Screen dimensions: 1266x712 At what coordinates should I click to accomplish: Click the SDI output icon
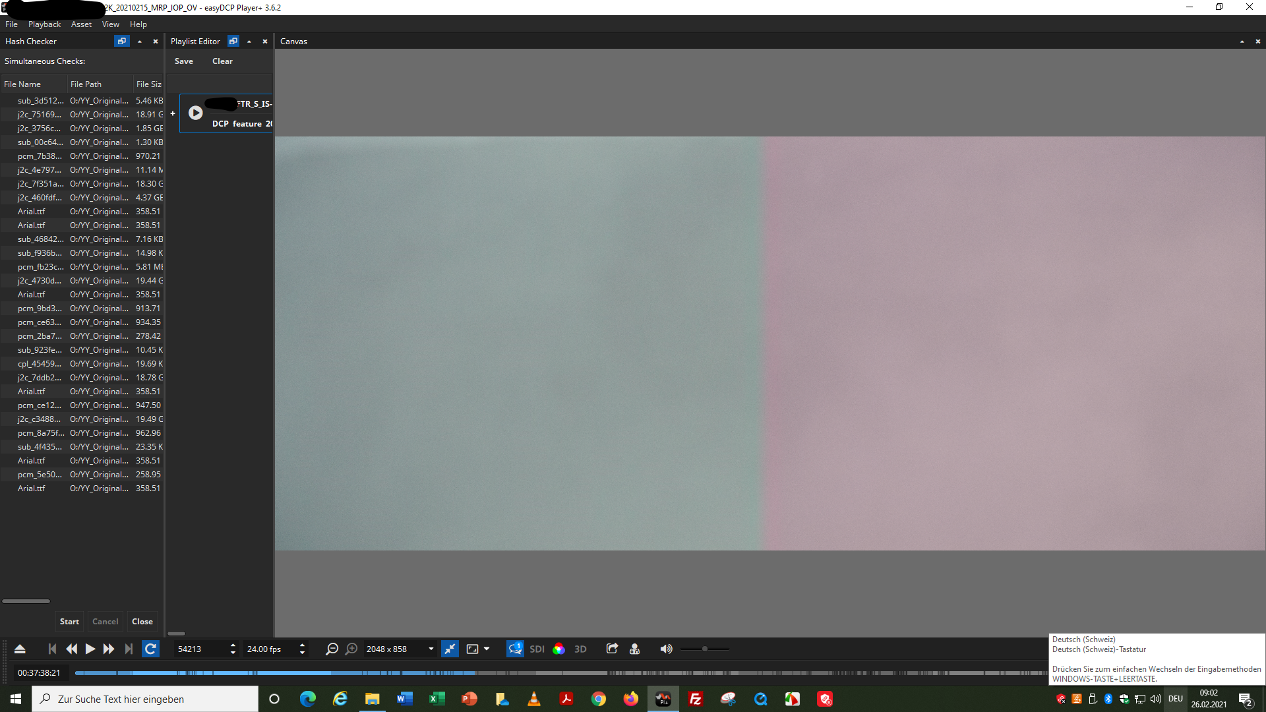click(537, 649)
